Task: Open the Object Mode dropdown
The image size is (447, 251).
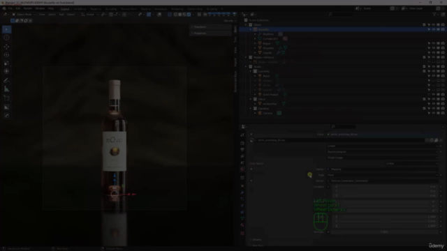Action: point(24,15)
